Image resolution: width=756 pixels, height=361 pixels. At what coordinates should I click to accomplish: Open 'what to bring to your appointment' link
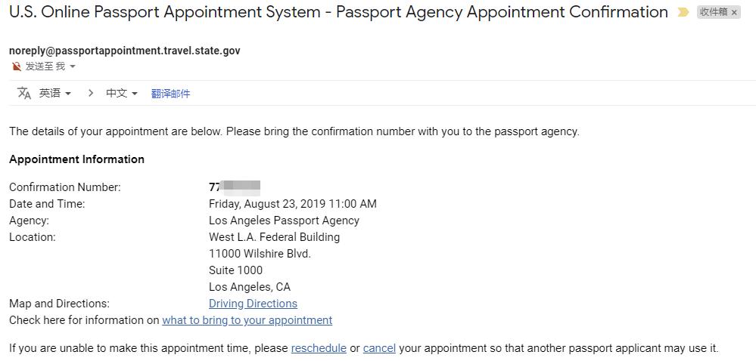click(x=247, y=320)
